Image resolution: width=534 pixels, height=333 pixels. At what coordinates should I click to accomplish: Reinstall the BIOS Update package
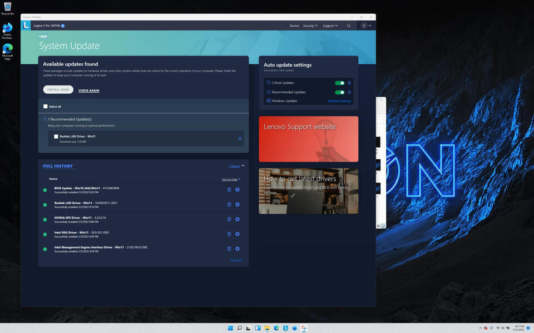point(238,190)
